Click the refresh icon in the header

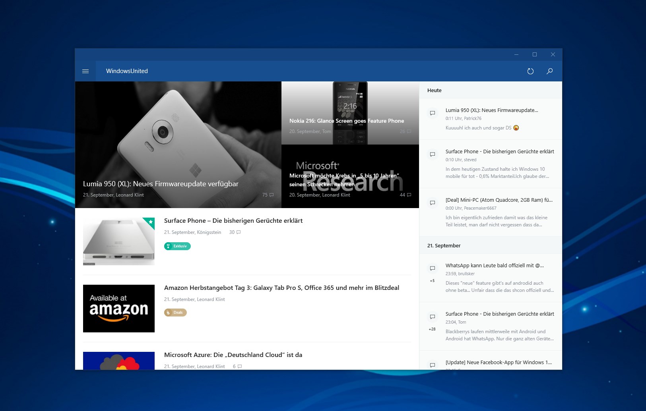530,71
